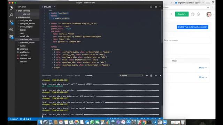Open WhatsApp from the Dock

[92, 122]
